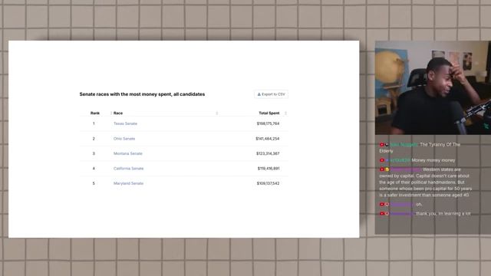Select the $141,484,254 amount cell
This screenshot has height=276, width=491.
268,139
